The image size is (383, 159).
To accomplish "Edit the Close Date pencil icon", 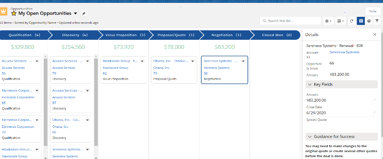I will [x=375, y=112].
